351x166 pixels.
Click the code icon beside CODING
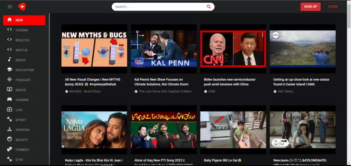9,29
